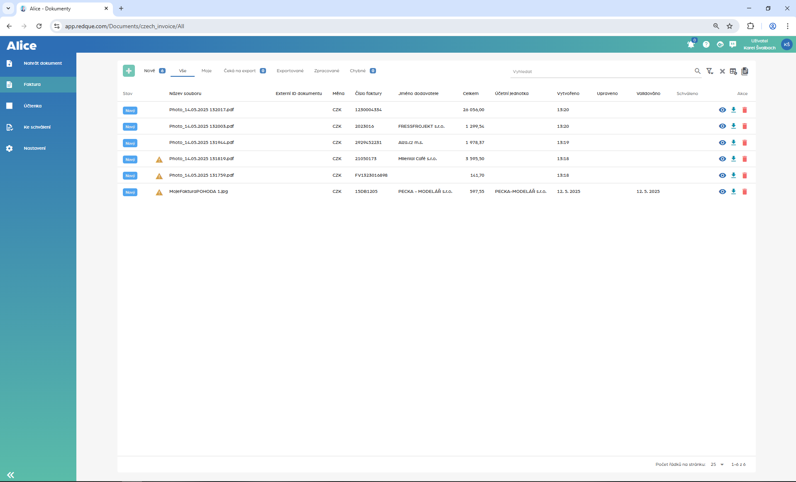
Task: View document Photo_14.05.2025 131759.pdf via eye icon
Action: pyautogui.click(x=723, y=175)
